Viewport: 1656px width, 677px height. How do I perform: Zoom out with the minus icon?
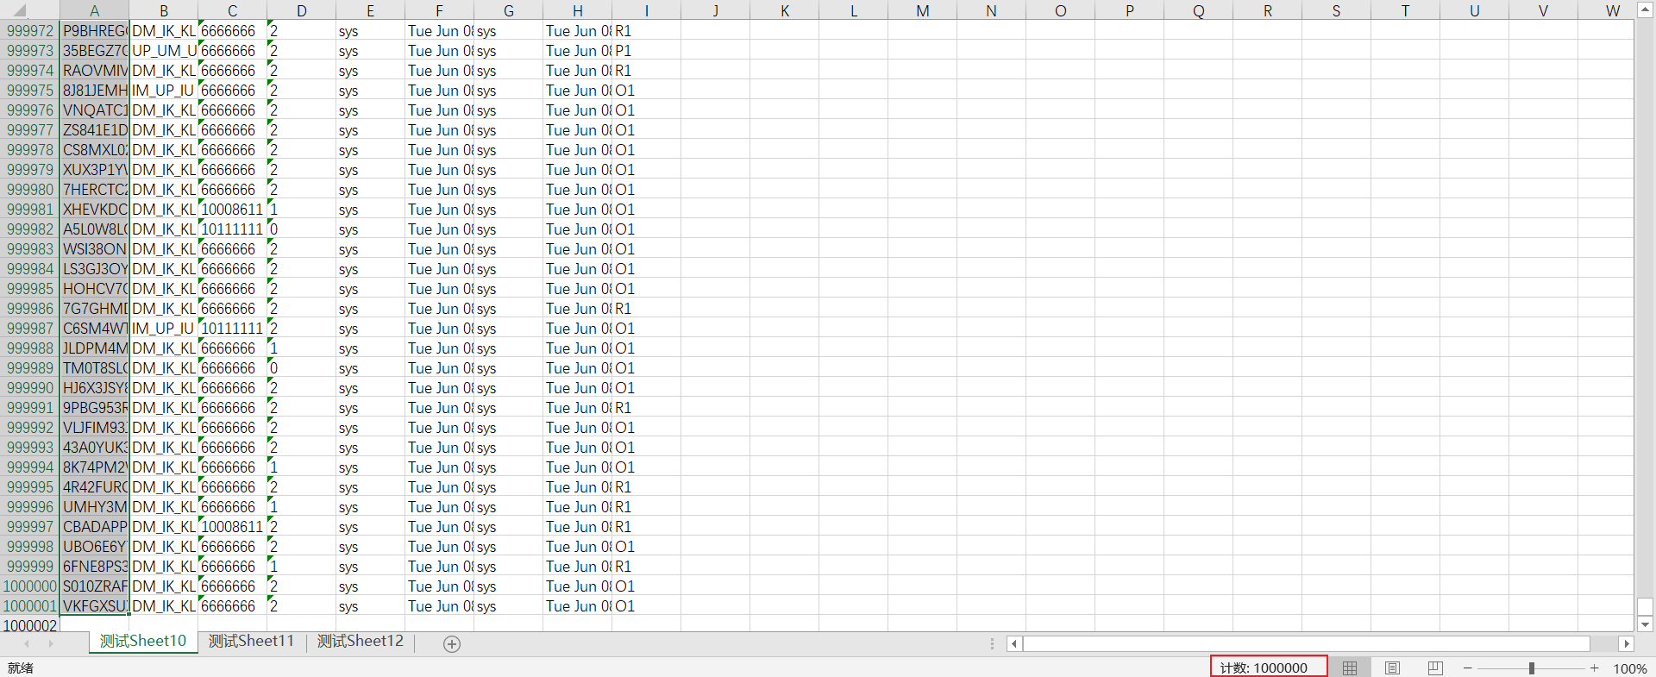(x=1467, y=668)
